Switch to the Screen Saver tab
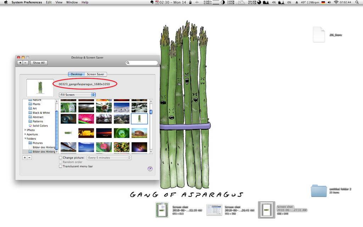The image size is (363, 227). point(96,74)
